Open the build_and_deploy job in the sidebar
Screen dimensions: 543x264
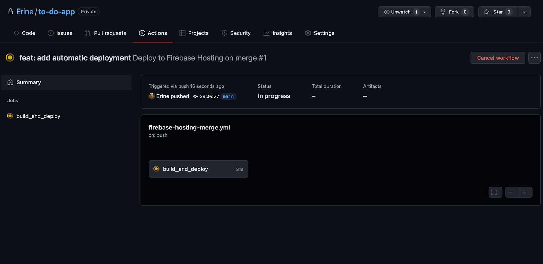tap(38, 116)
